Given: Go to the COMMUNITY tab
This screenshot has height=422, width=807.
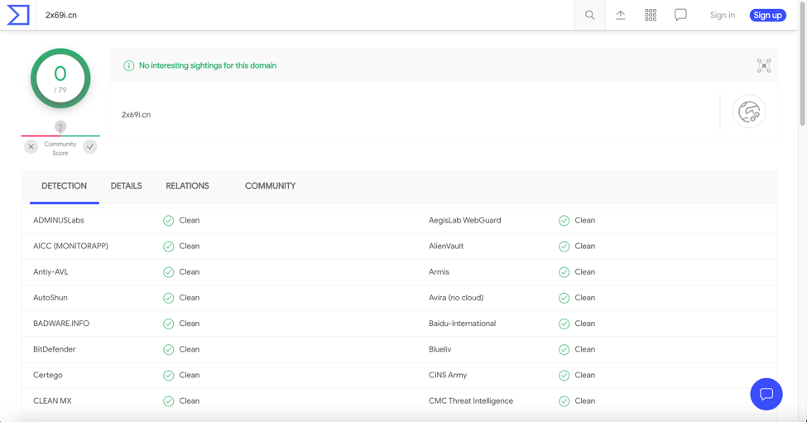Looking at the screenshot, I should (x=270, y=186).
